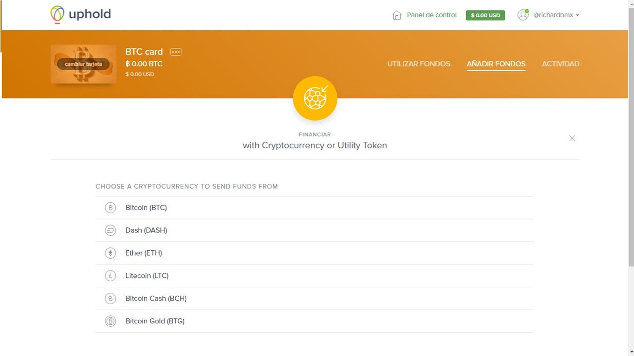Screen dimensions: 634x356
Task: Switch to the UTILIZAR FONDOS tab
Action: click(x=419, y=64)
